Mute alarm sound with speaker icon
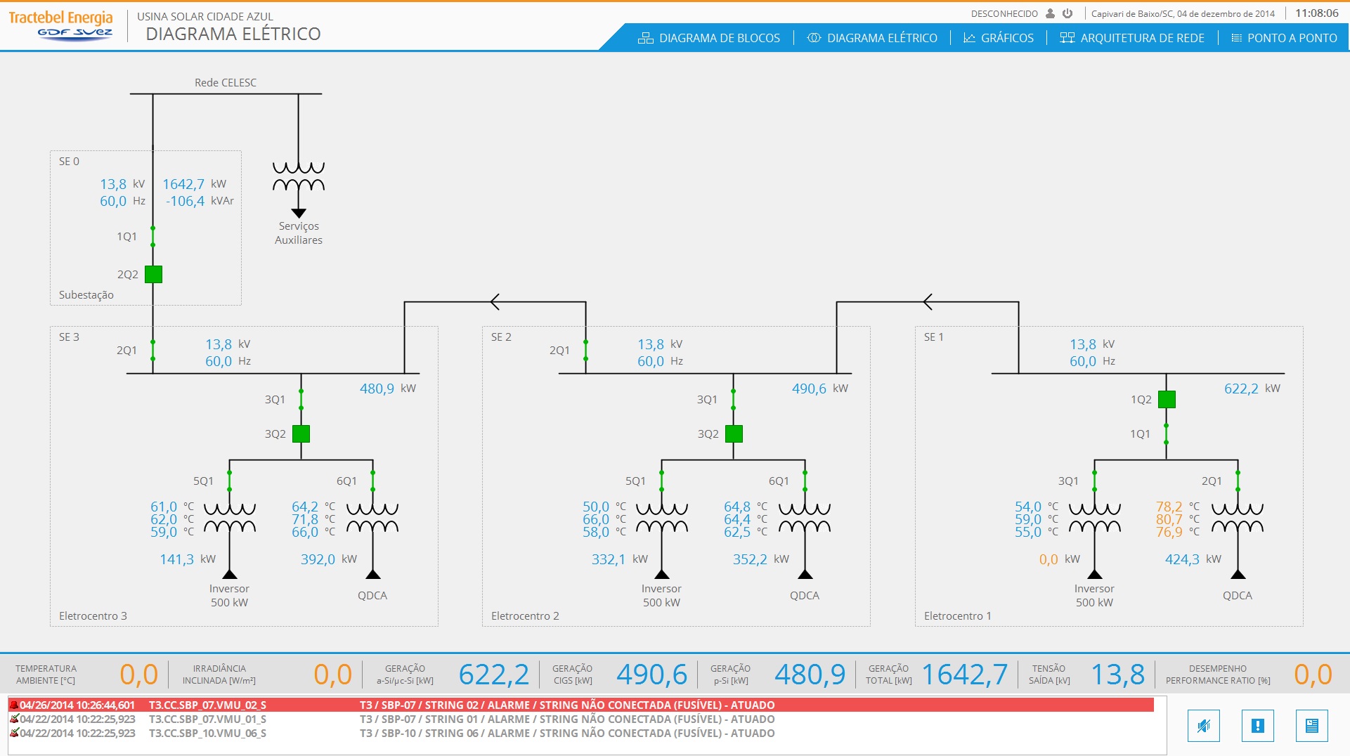 coord(1204,726)
